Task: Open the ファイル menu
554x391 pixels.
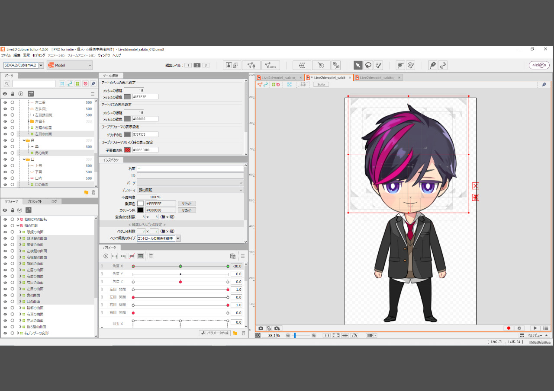Action: tap(6, 55)
